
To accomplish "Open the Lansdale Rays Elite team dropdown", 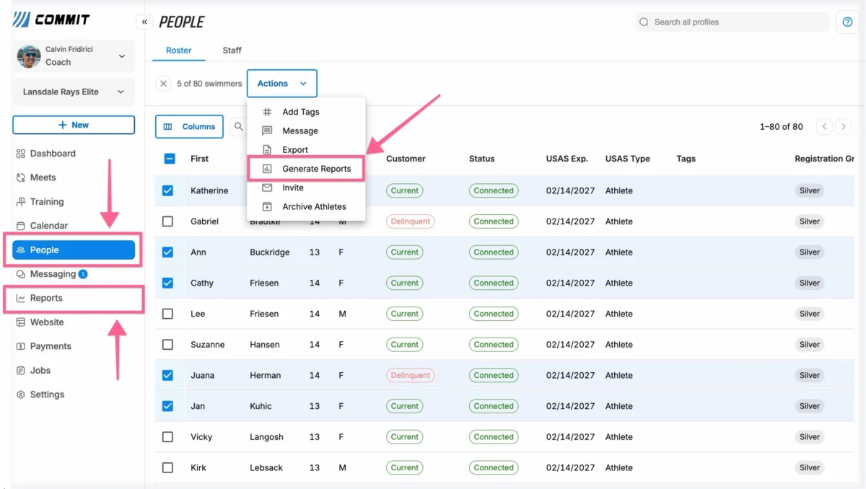I will (74, 92).
